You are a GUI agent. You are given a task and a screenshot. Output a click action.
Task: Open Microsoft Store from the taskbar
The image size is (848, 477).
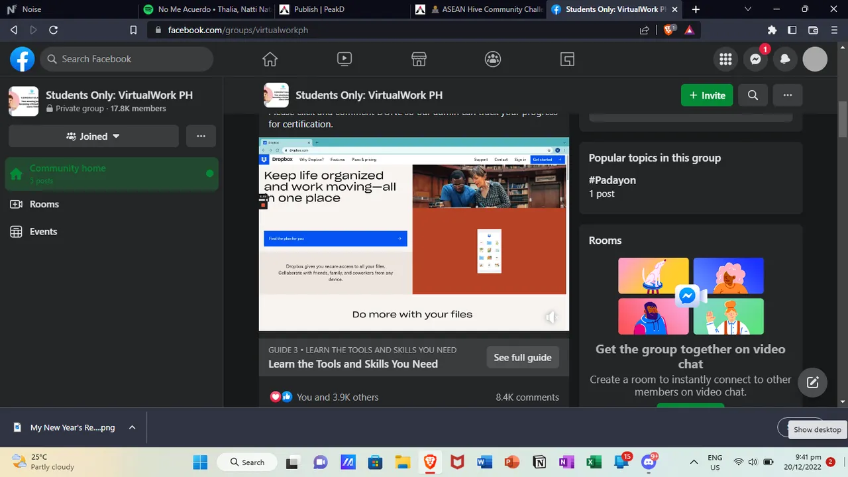tap(375, 462)
